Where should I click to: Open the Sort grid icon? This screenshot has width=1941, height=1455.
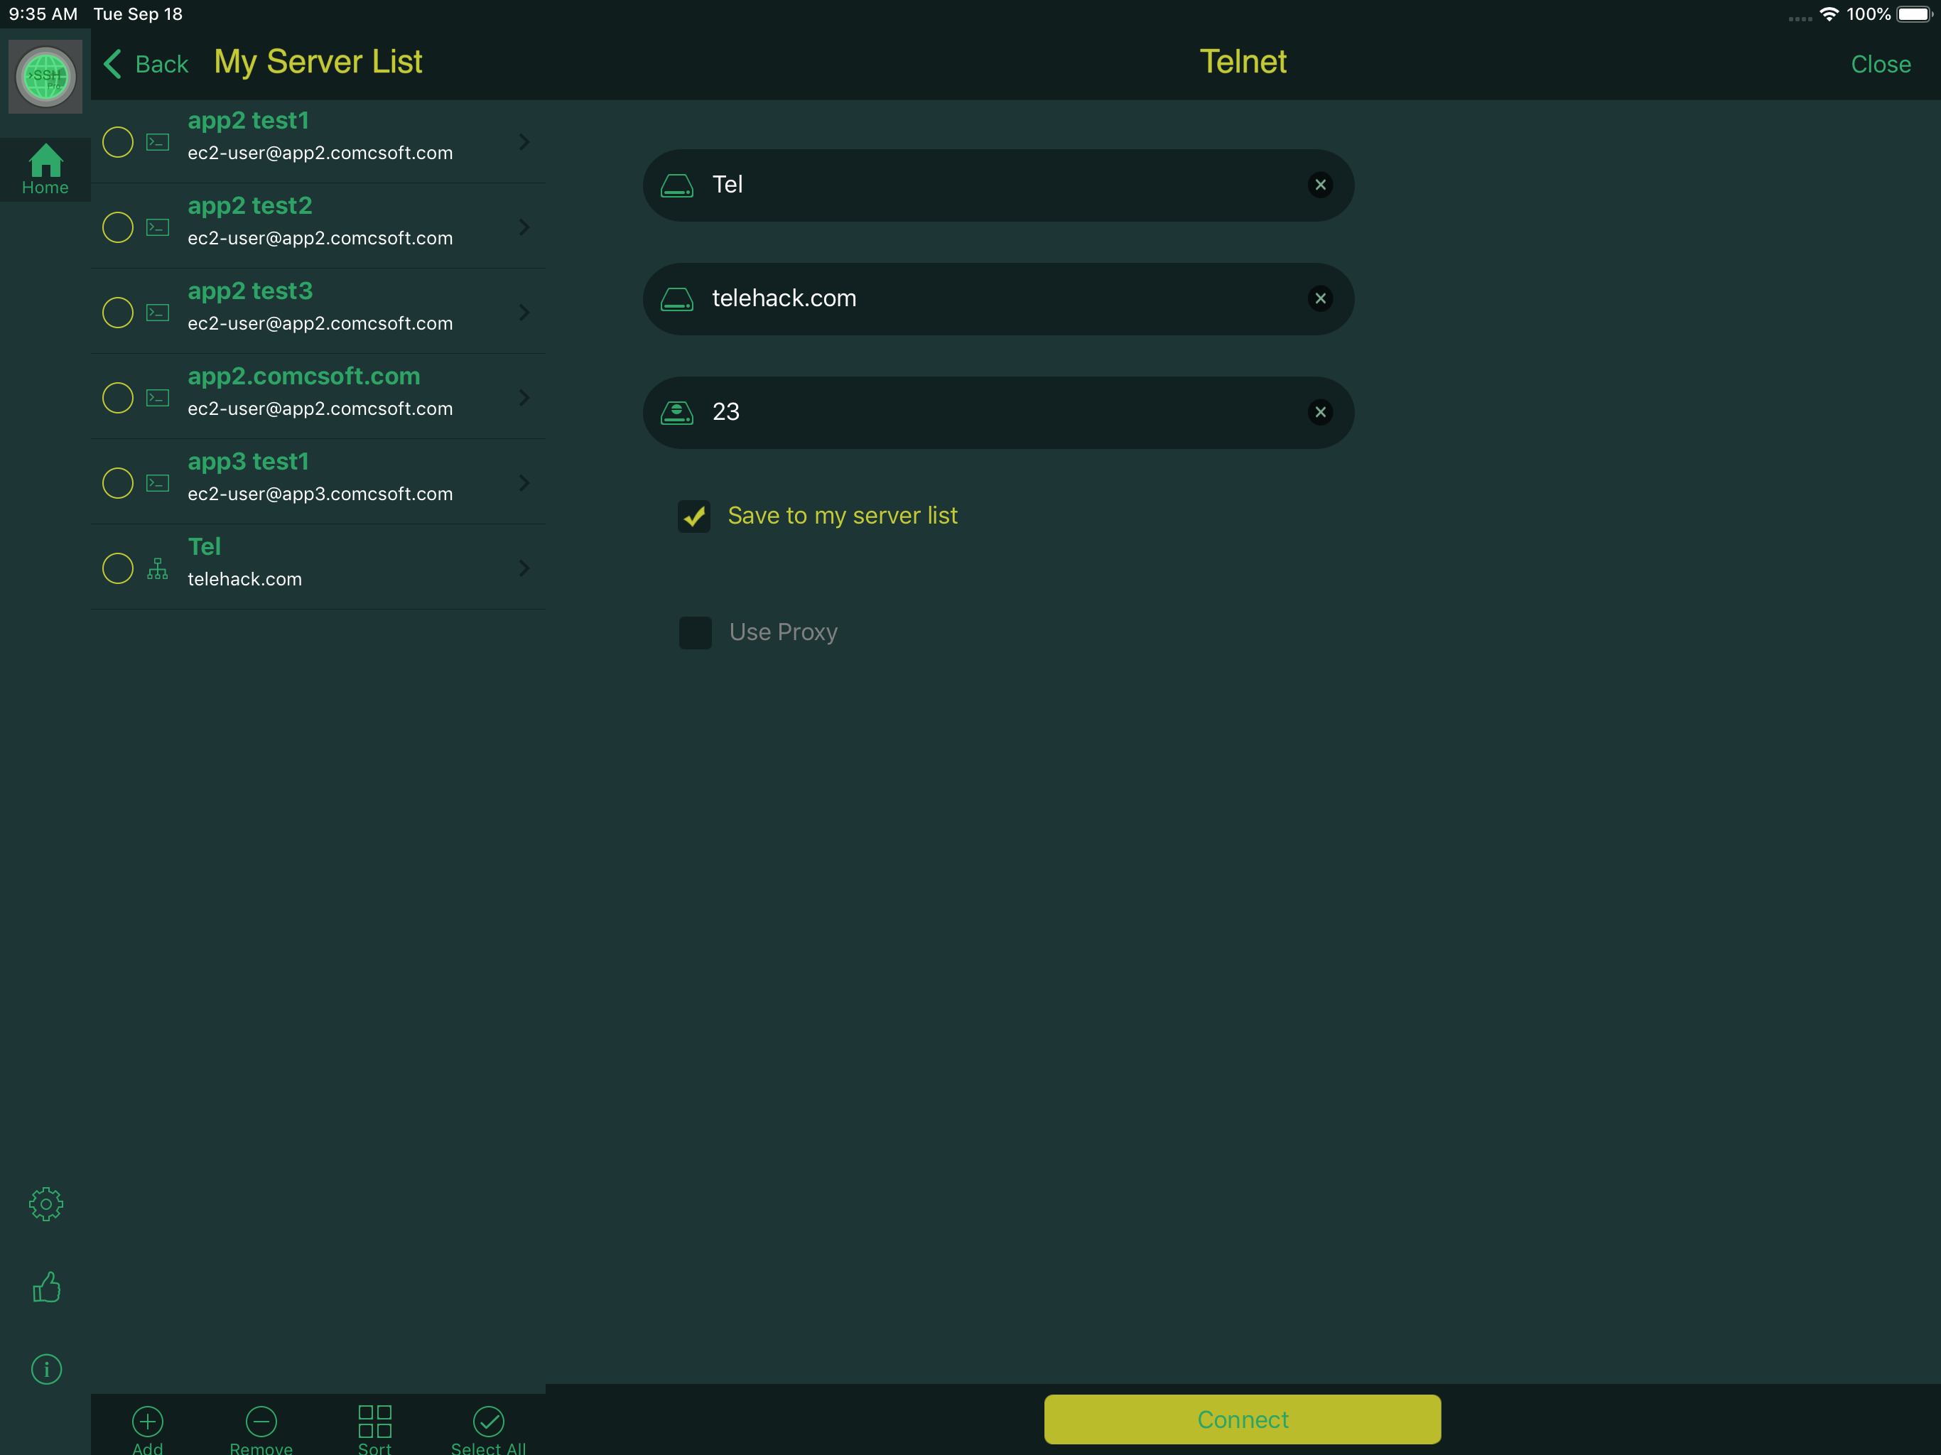point(374,1422)
